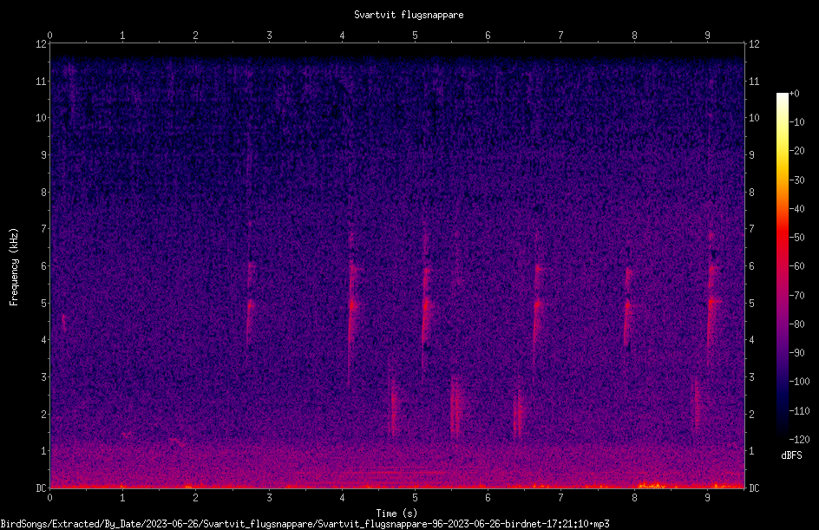Click '4' on the top time axis

tap(342, 36)
